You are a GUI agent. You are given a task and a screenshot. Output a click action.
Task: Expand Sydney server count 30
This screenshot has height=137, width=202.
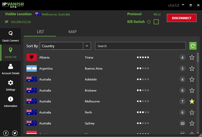point(182,123)
